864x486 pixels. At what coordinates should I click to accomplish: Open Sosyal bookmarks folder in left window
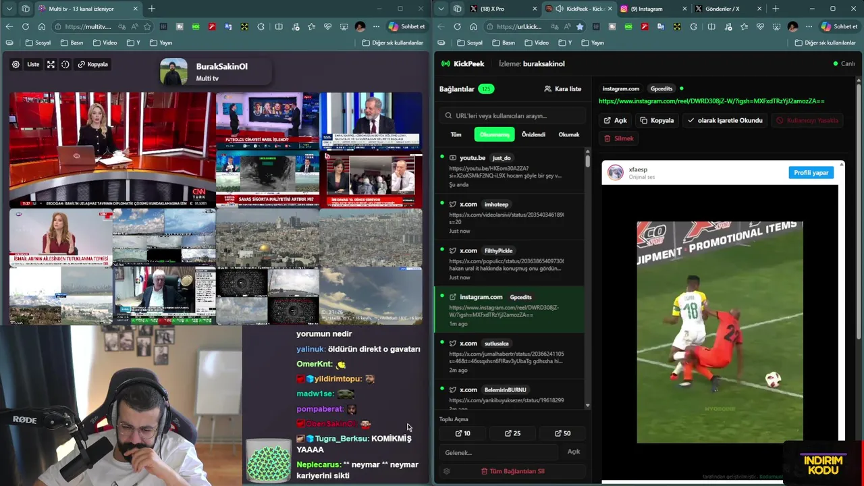(x=38, y=43)
